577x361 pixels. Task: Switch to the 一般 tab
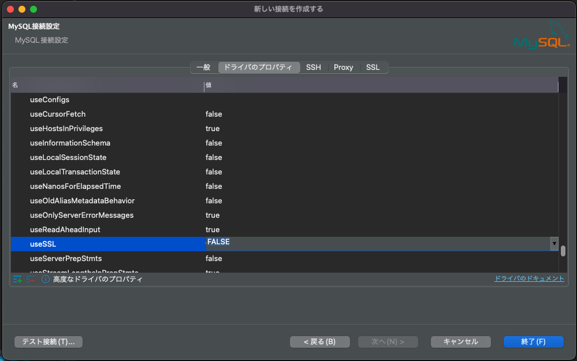203,67
